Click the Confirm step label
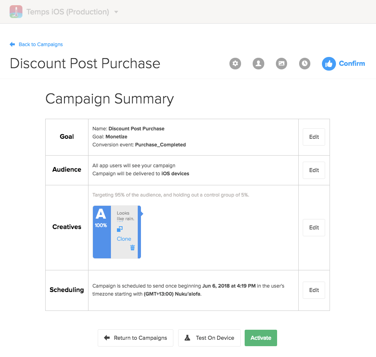Image resolution: width=376 pixels, height=357 pixels. click(352, 63)
